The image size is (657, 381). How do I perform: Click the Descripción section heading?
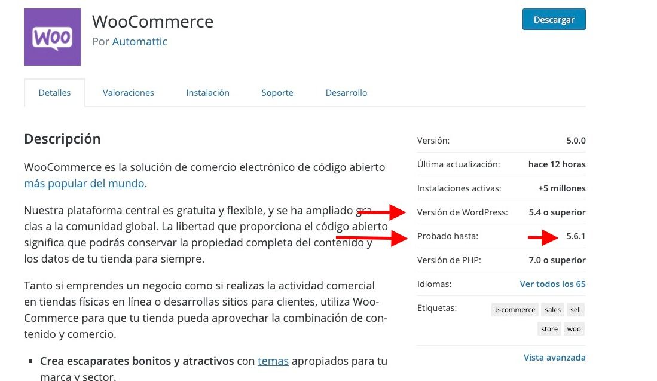pos(62,139)
